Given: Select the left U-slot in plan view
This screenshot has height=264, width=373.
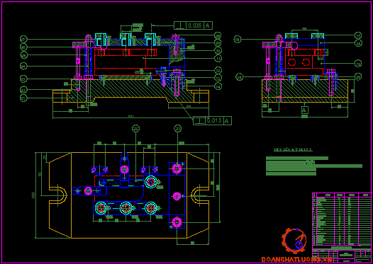Looking at the screenshot, I should (x=58, y=195).
